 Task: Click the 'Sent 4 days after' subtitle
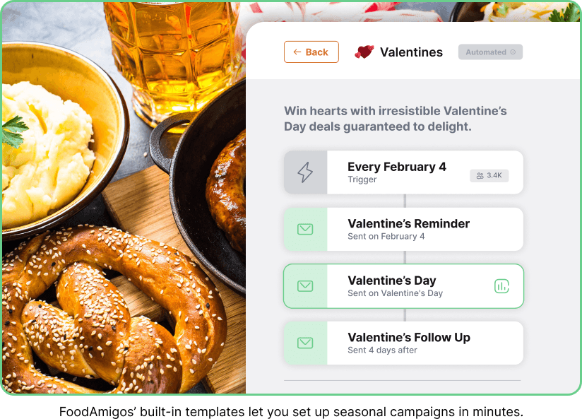click(382, 350)
